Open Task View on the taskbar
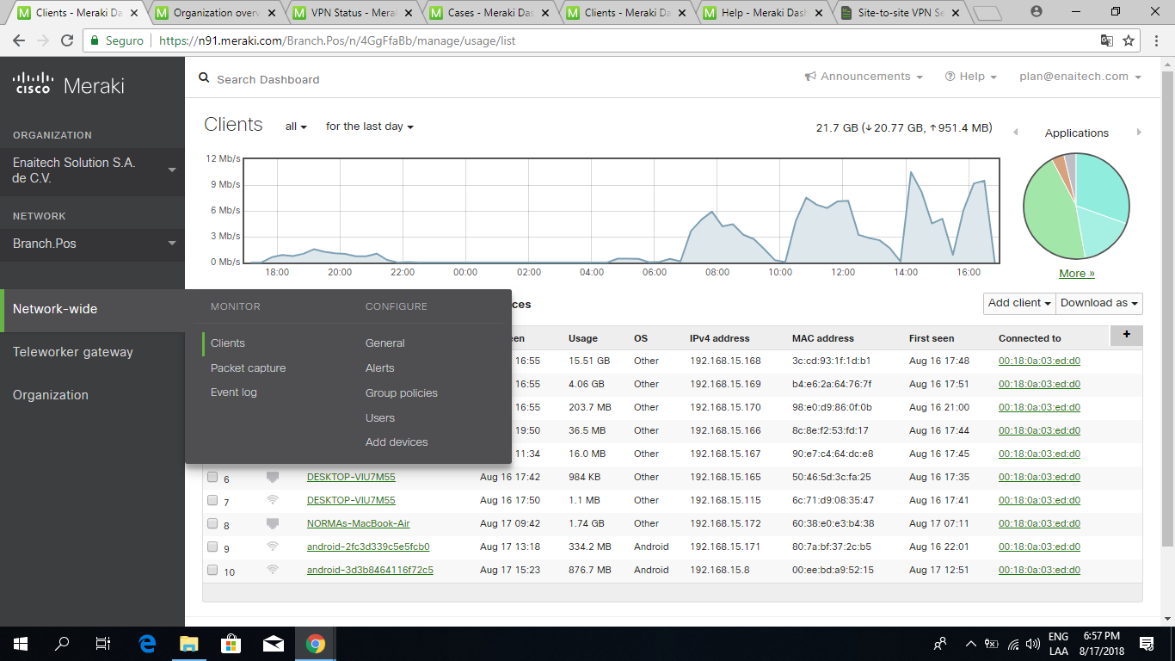This screenshot has width=1175, height=661. [x=103, y=644]
